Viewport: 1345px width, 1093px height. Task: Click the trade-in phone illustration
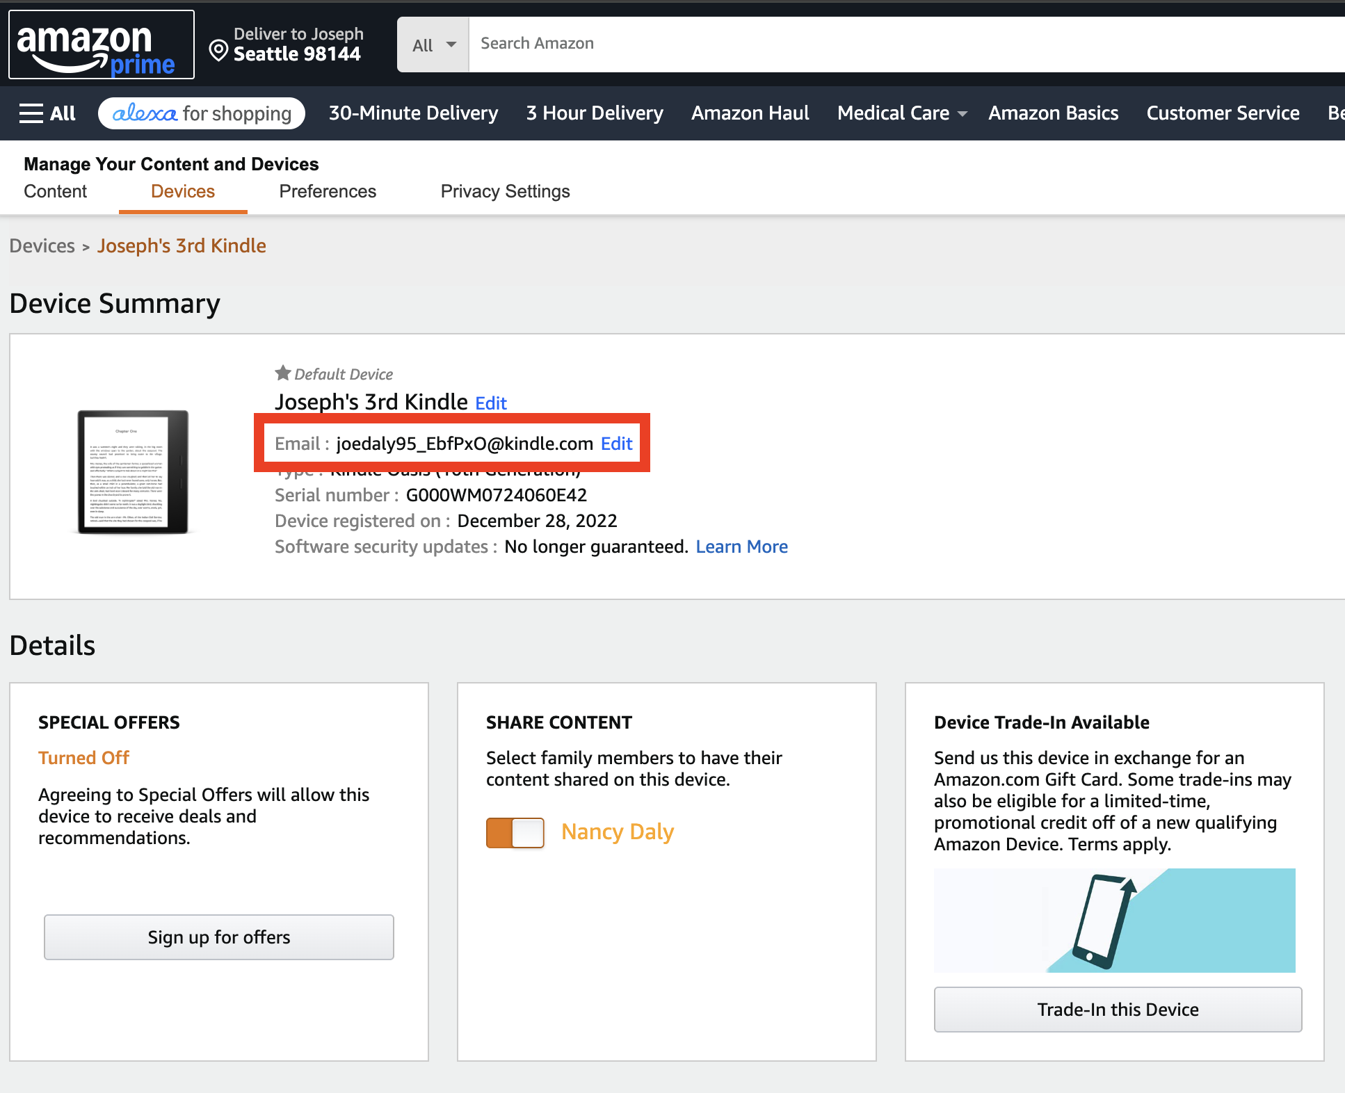[x=1114, y=920]
